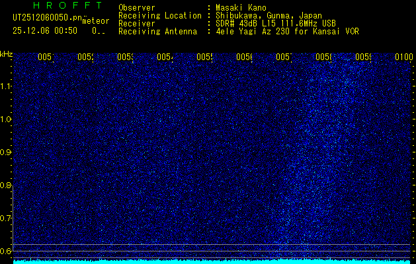
Task: Click the HROFFT title text
Action: 67,5
